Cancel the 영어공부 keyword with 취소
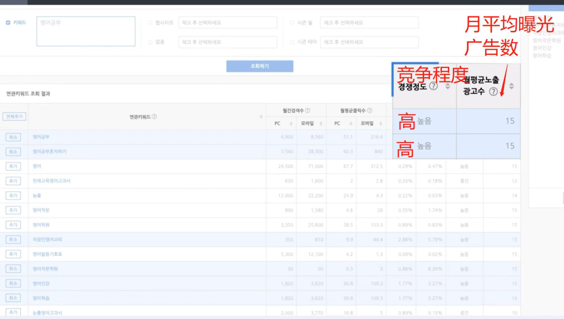Screen dimensions: 564x319 tap(13, 137)
